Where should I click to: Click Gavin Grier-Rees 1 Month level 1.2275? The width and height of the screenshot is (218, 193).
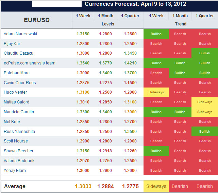[x=105, y=83]
